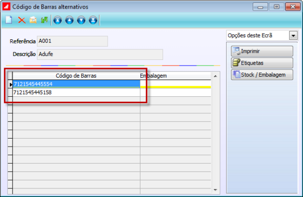Open Stock / Embalagem button
This screenshot has width=303, height=197.
click(262, 75)
